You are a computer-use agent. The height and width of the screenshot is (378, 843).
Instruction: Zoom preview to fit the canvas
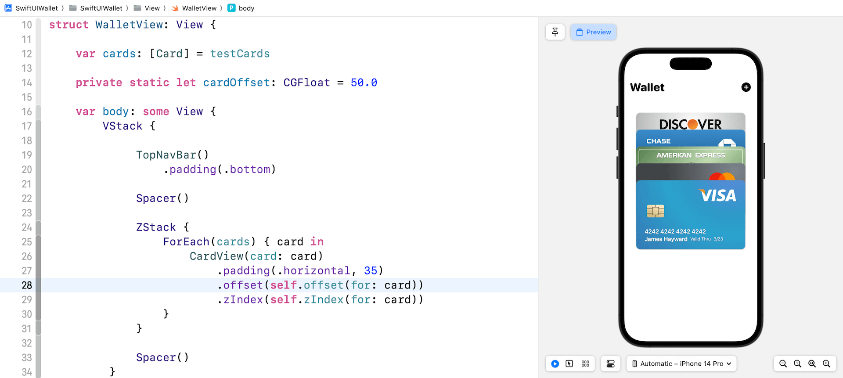[x=812, y=364]
